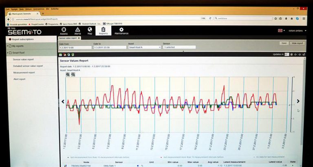
Task: Click the Date from input field
Action: coord(74,47)
